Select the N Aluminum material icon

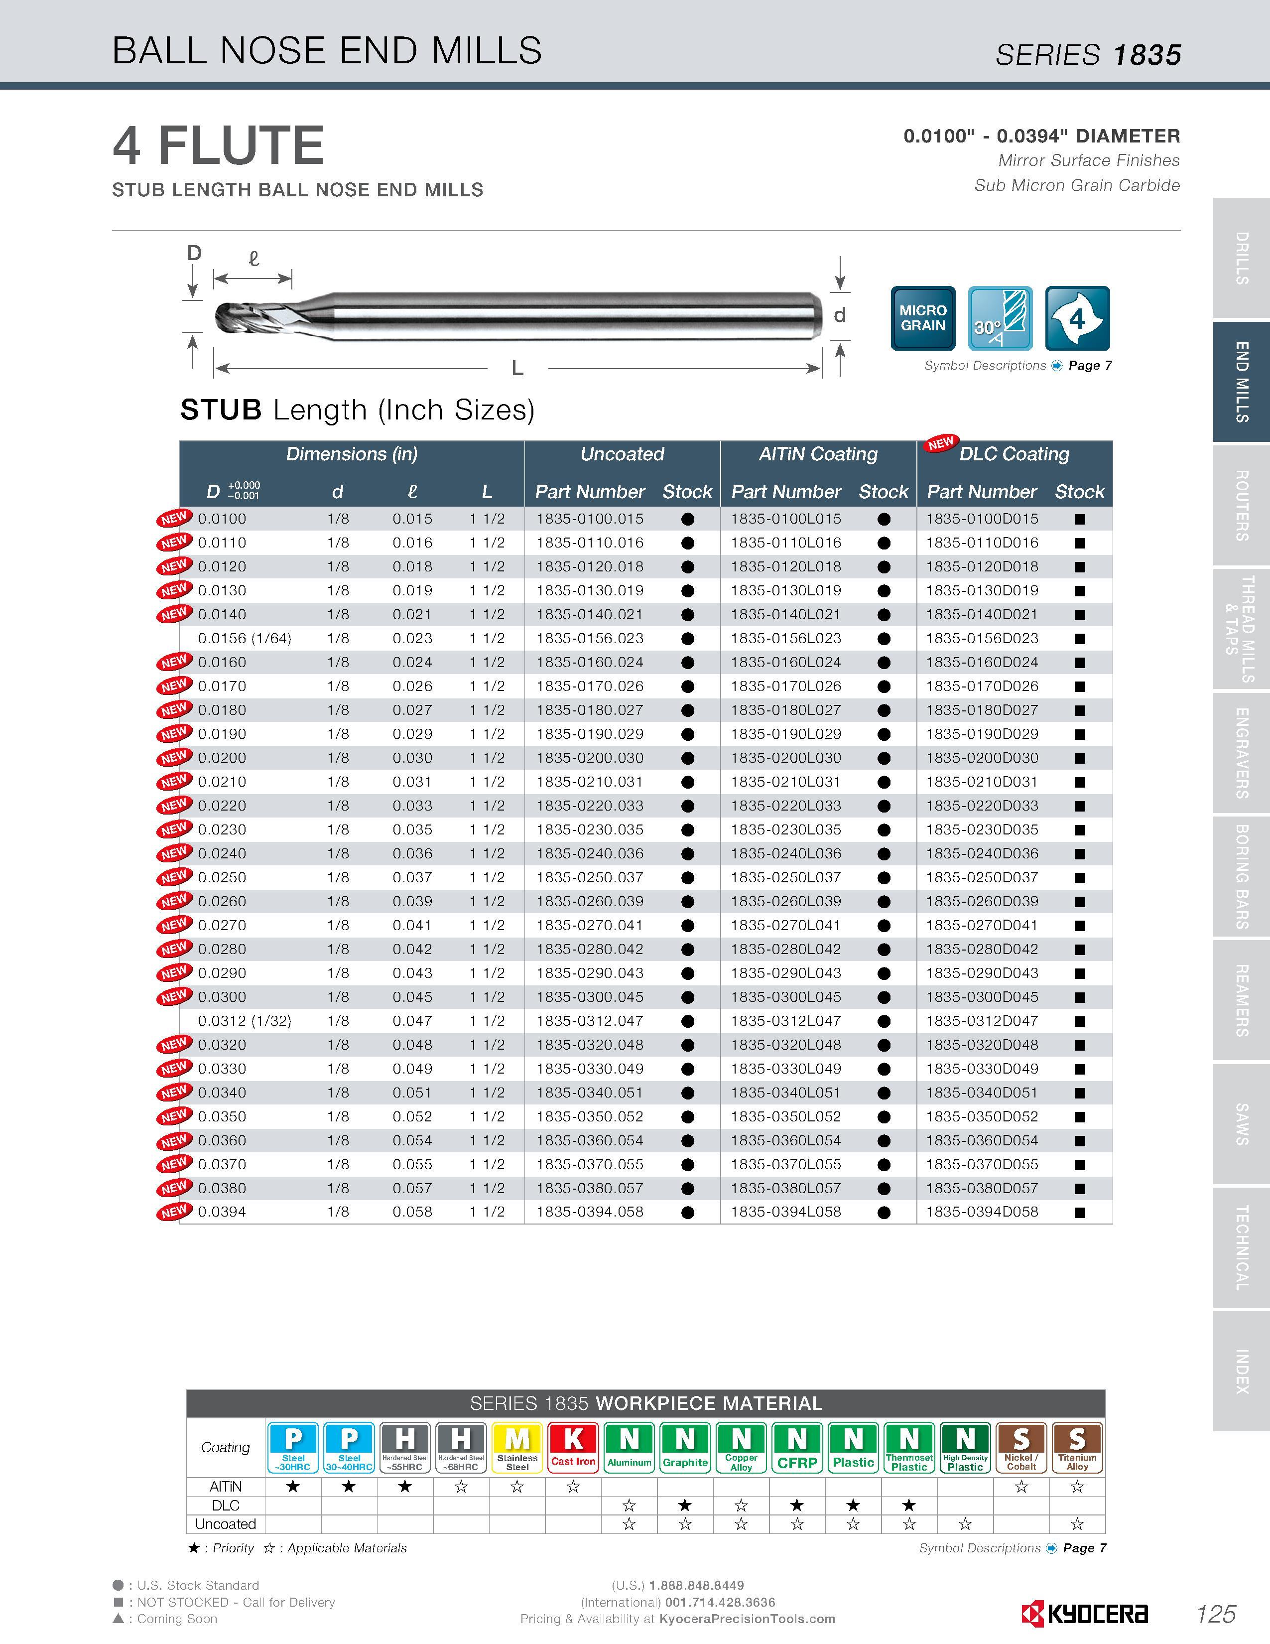pyautogui.click(x=629, y=1448)
